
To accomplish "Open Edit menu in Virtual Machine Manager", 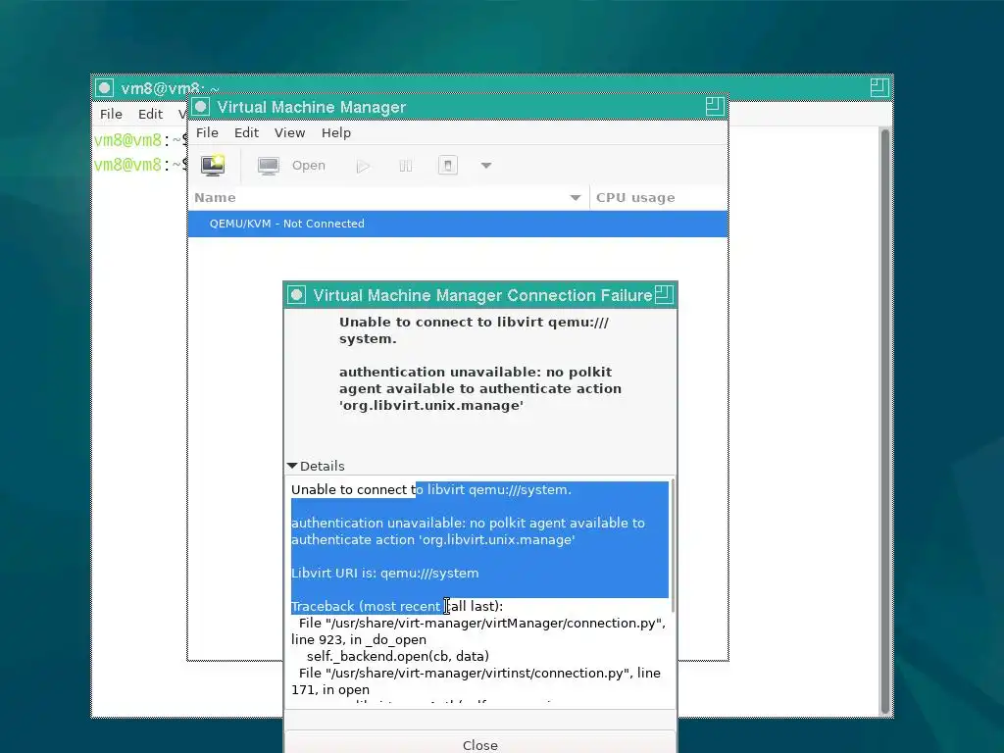I will pyautogui.click(x=246, y=132).
